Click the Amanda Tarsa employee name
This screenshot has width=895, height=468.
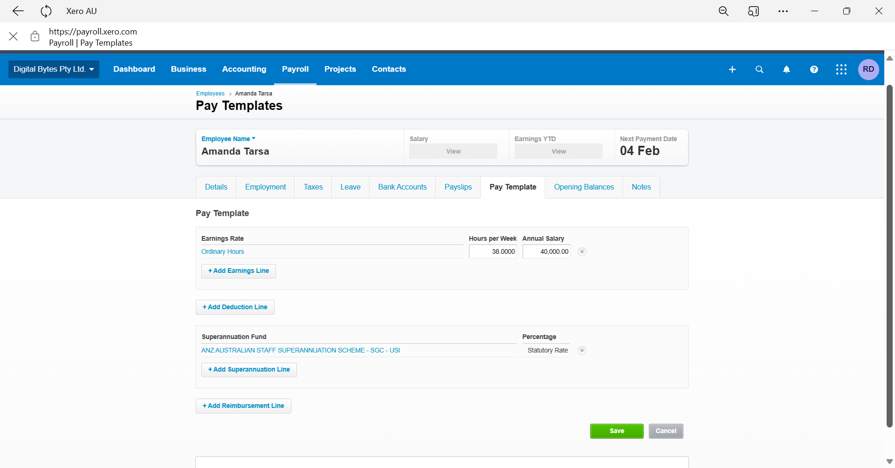(x=235, y=151)
